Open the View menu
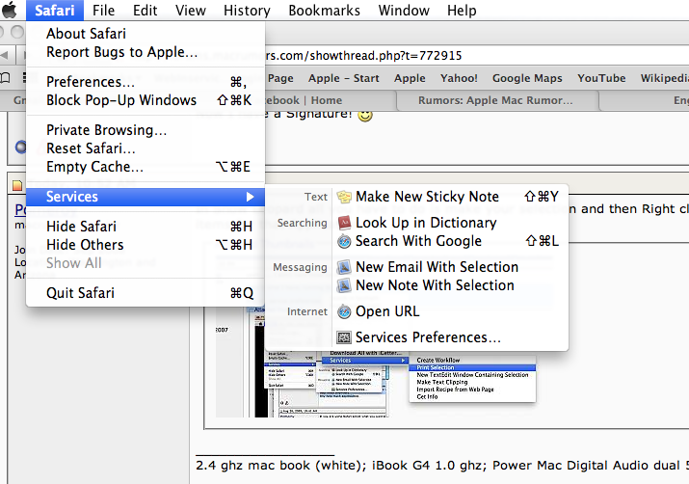This screenshot has width=689, height=484. click(x=191, y=10)
